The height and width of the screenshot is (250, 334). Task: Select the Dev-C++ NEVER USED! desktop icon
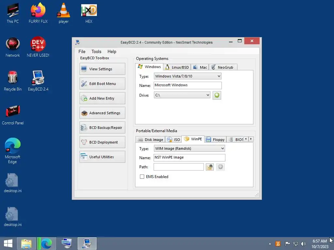(38, 47)
